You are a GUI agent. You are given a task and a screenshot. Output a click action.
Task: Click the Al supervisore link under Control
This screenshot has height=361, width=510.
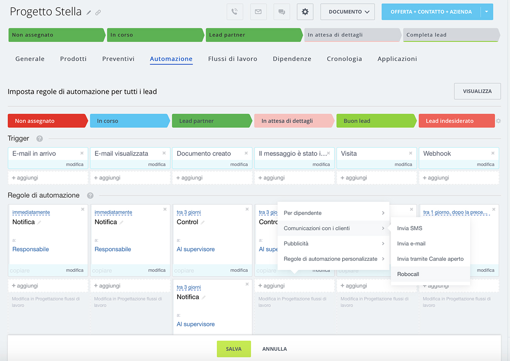pyautogui.click(x=195, y=249)
